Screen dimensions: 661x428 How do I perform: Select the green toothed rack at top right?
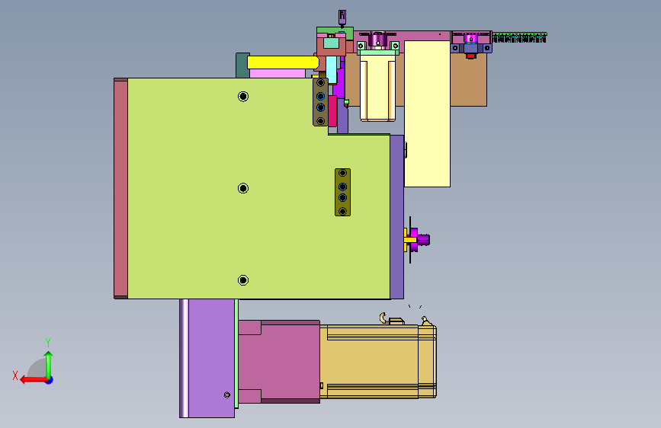point(519,37)
